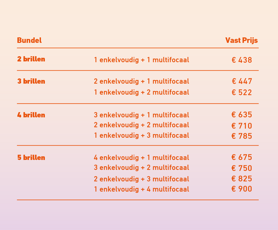Click the € 447 price

[x=242, y=82]
